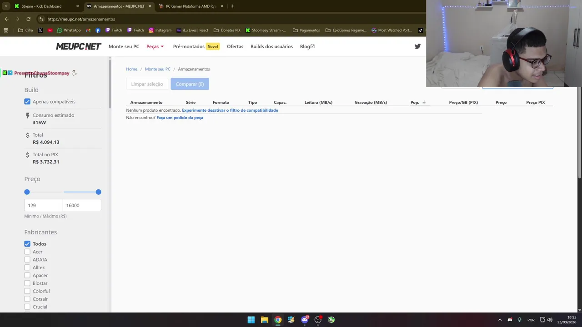The height and width of the screenshot is (327, 582).
Task: Open OBS Studio from the taskbar
Action: pyautogui.click(x=318, y=320)
